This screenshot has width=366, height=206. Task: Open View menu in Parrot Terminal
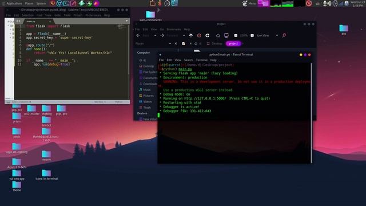click(x=178, y=60)
